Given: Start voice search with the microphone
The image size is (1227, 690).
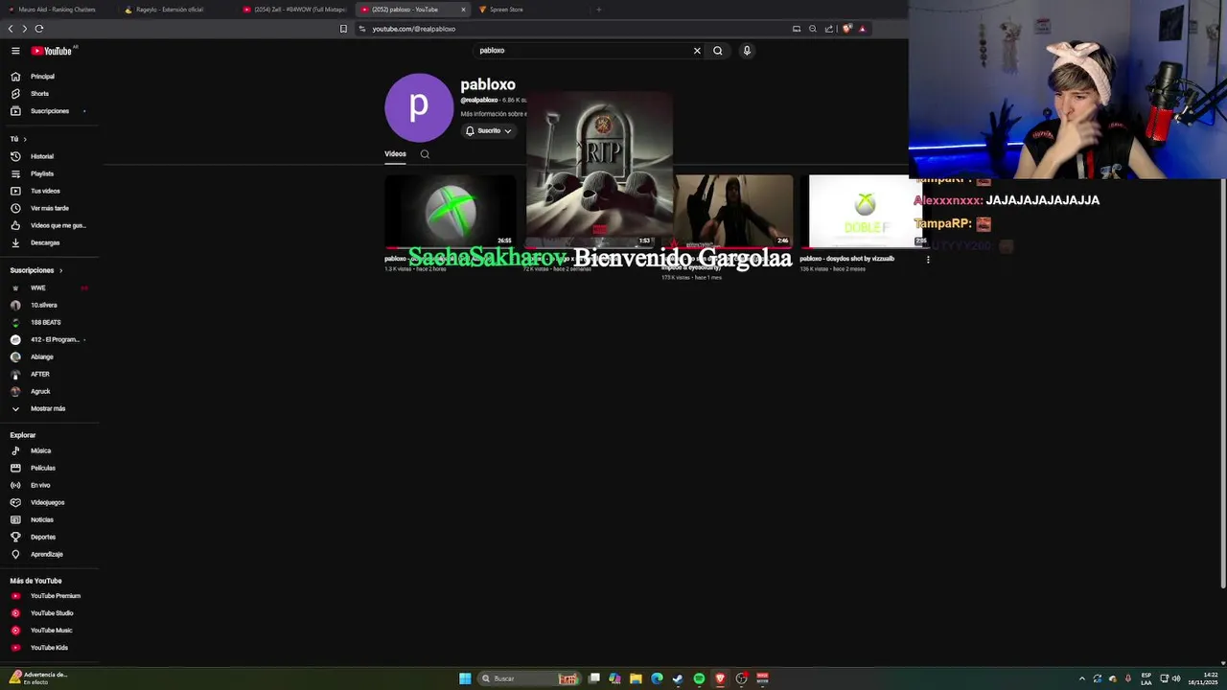Looking at the screenshot, I should coord(747,51).
